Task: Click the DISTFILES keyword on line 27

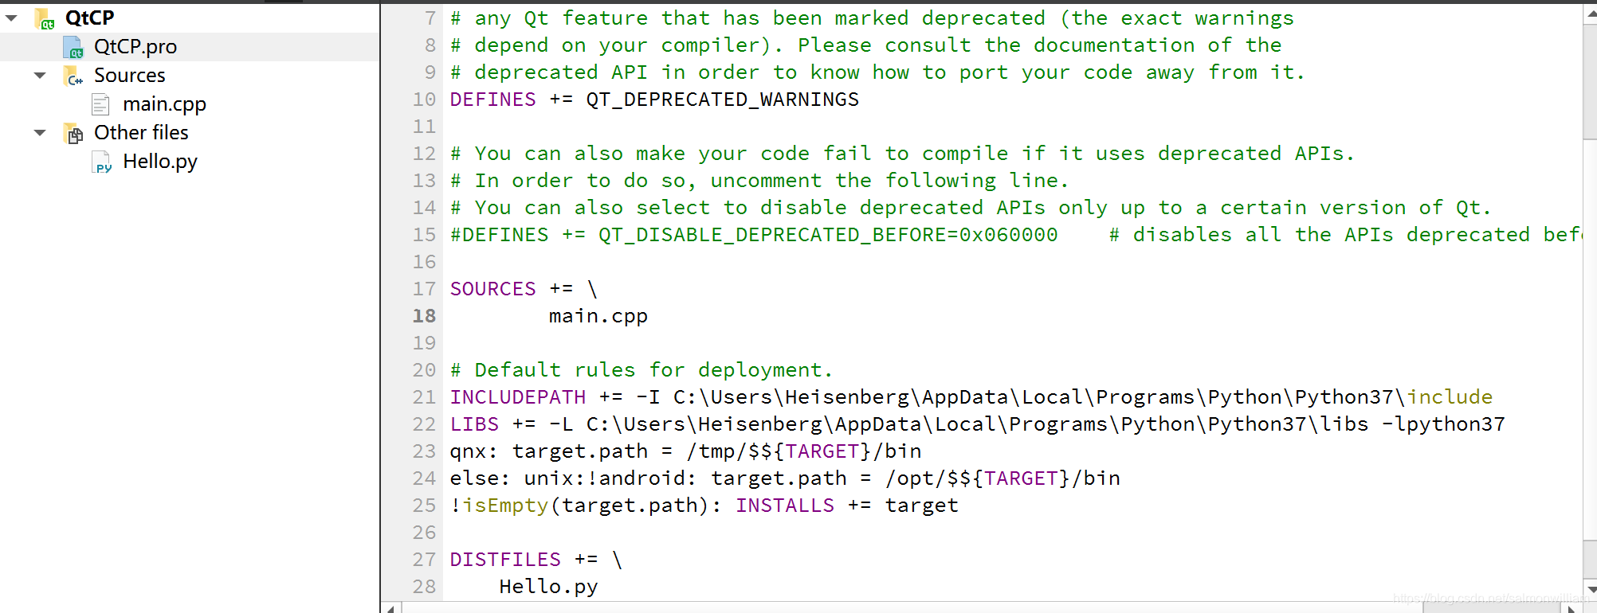Action: pyautogui.click(x=505, y=560)
